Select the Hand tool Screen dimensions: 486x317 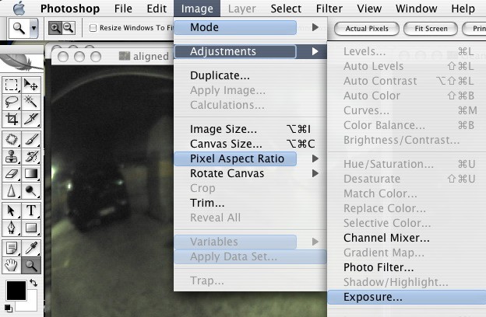(x=12, y=266)
